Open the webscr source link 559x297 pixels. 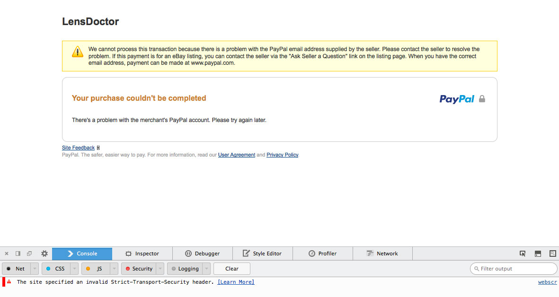point(547,282)
